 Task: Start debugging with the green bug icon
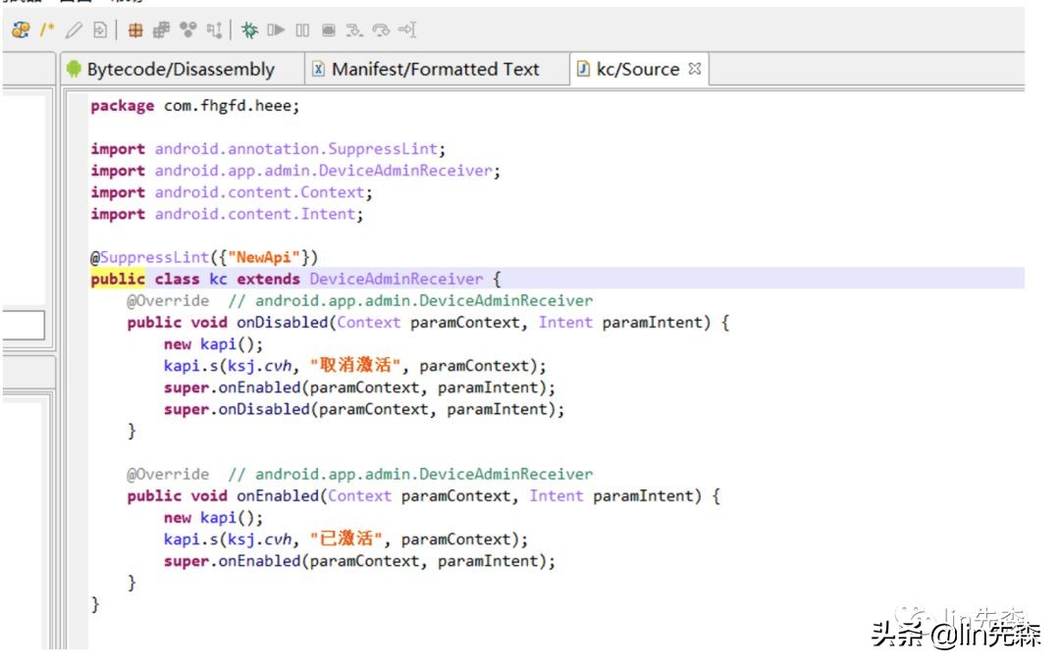(250, 30)
